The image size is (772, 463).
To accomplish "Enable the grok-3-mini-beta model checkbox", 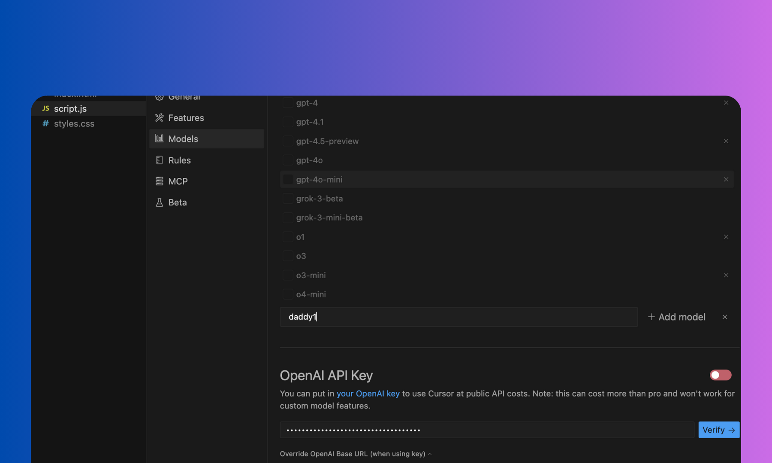I will [x=288, y=218].
